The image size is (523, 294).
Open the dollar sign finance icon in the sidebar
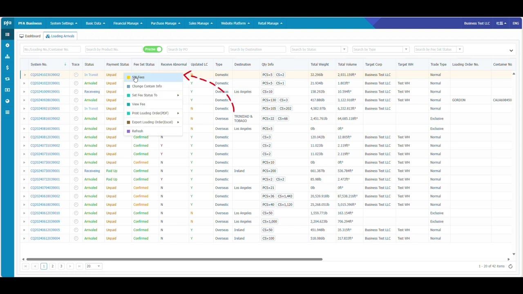point(7,67)
